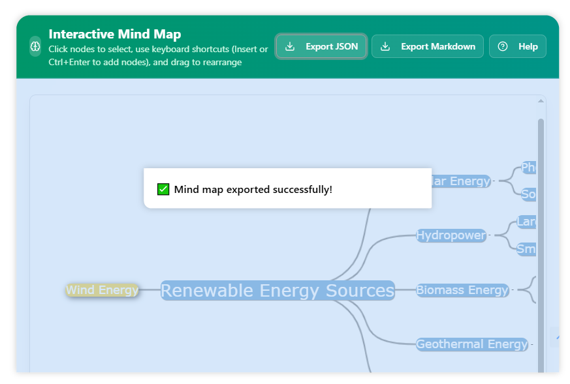
Task: Click the scroll-up arrow above the scrollbar
Action: 541,101
